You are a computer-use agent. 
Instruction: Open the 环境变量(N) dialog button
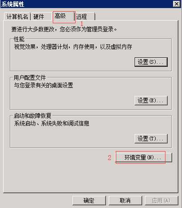click(x=144, y=157)
